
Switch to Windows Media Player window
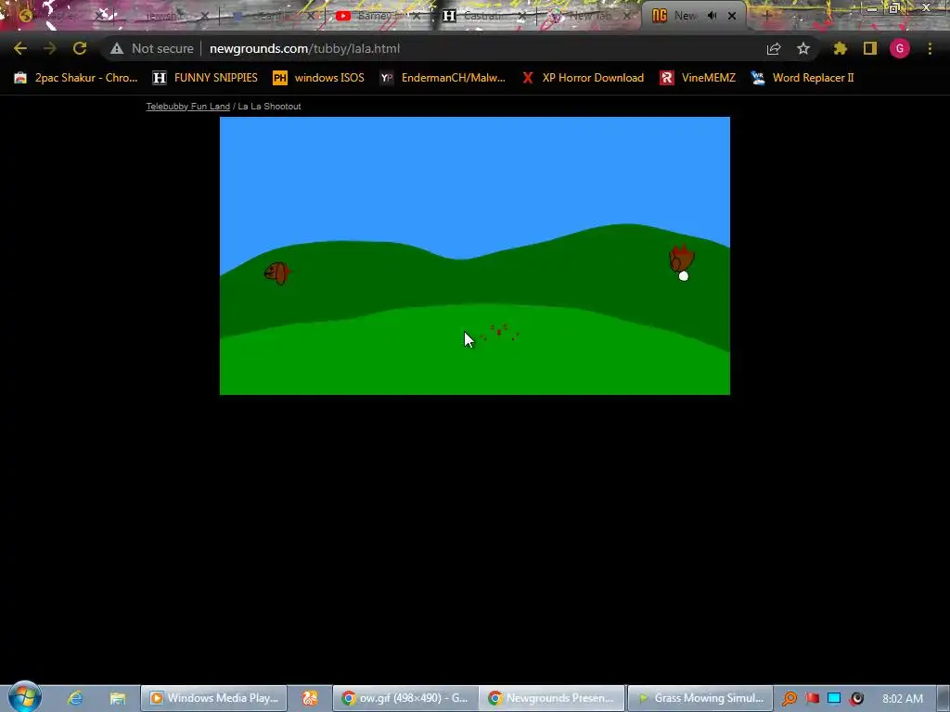(214, 698)
